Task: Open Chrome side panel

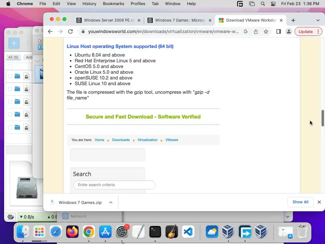Action: coord(279,31)
